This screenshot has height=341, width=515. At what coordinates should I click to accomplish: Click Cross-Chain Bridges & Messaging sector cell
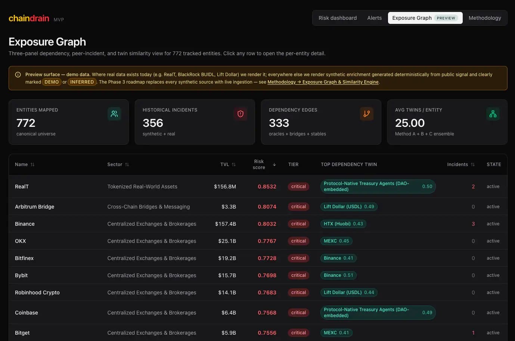pyautogui.click(x=149, y=207)
